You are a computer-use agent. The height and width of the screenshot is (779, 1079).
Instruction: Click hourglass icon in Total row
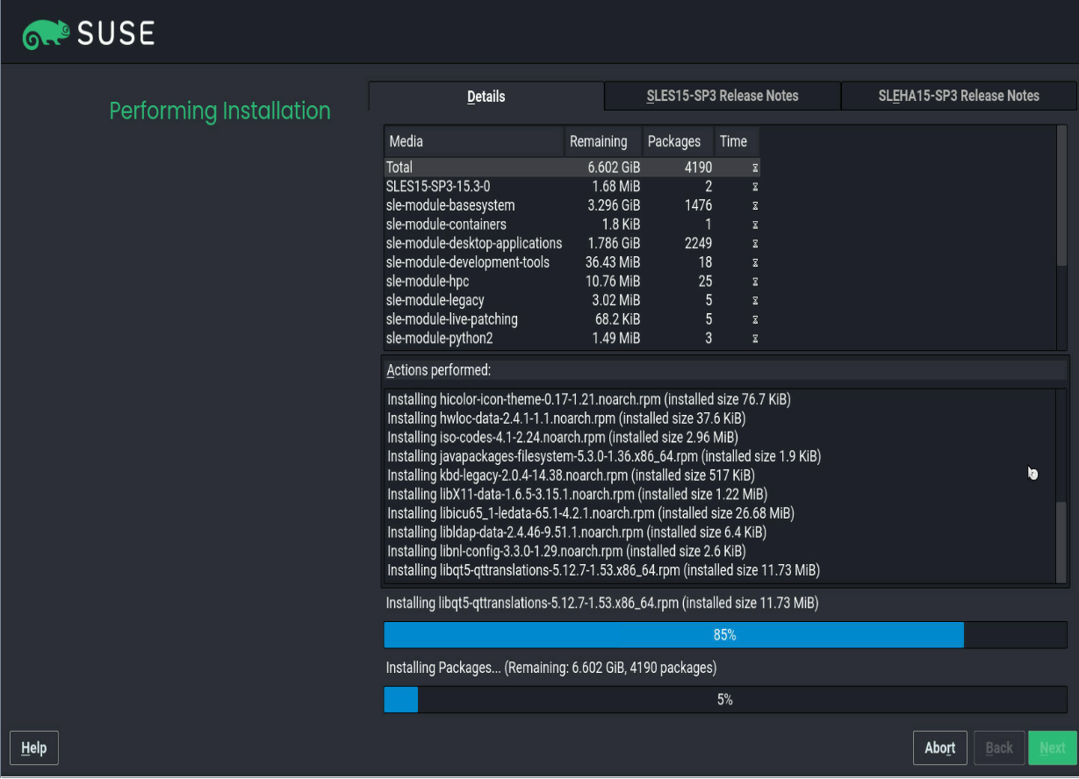(755, 168)
